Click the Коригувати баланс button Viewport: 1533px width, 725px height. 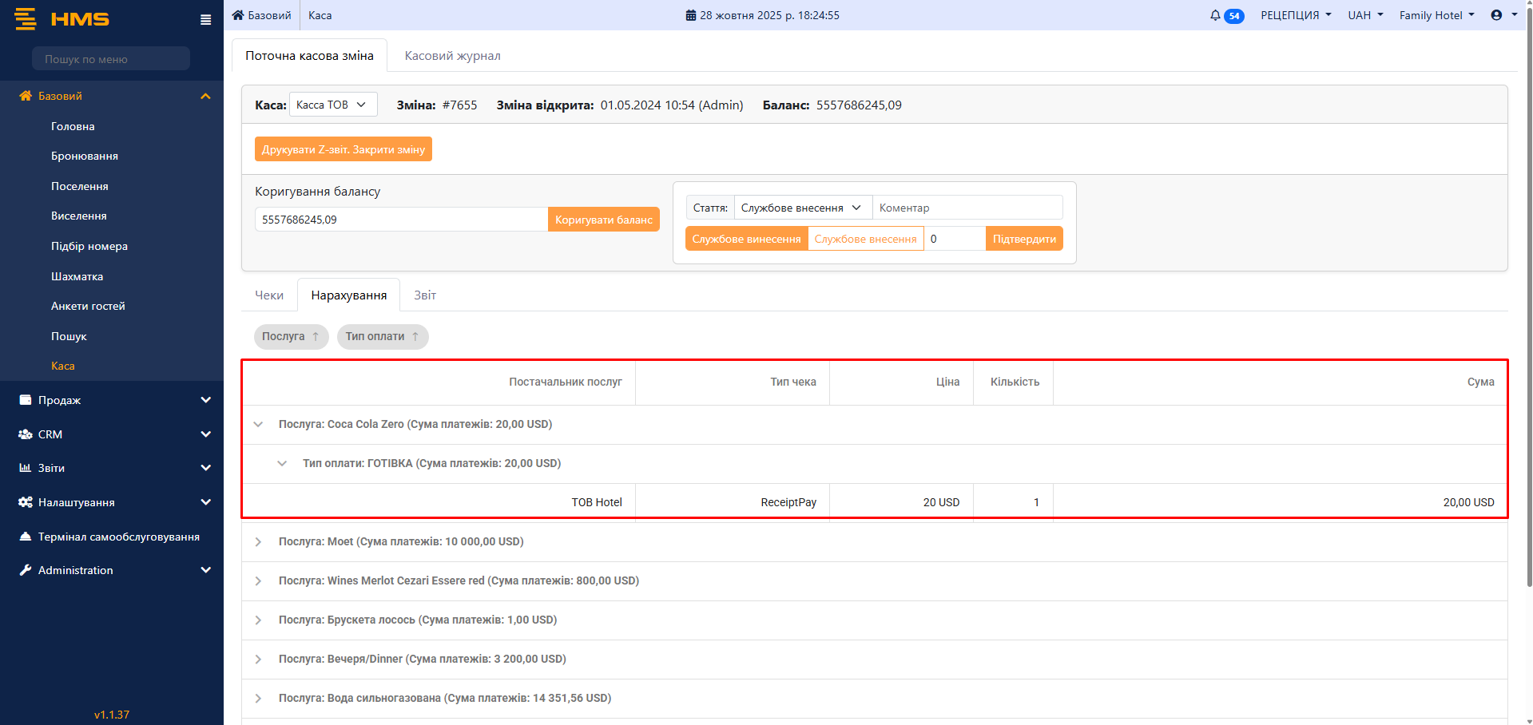(603, 220)
